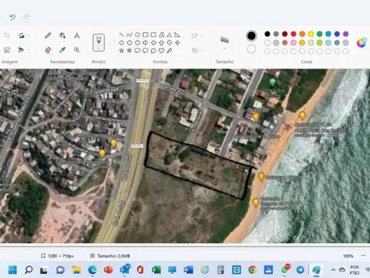Click the Flip image icon

(x=21, y=50)
